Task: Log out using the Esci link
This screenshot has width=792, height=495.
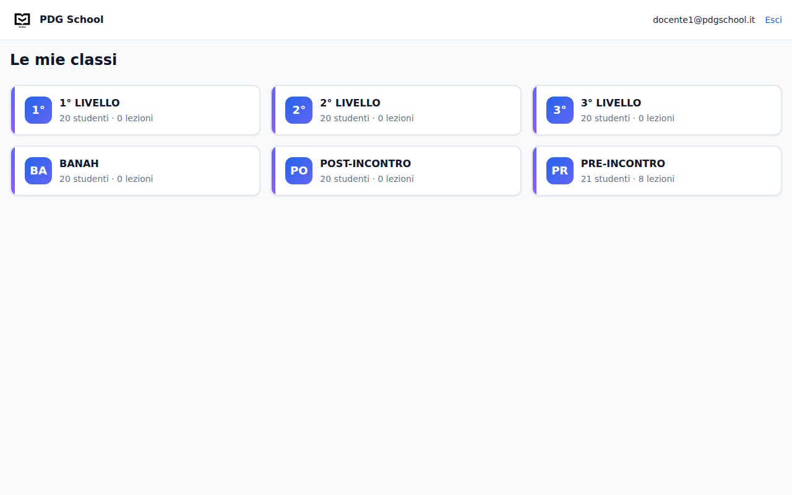Action: (773, 20)
